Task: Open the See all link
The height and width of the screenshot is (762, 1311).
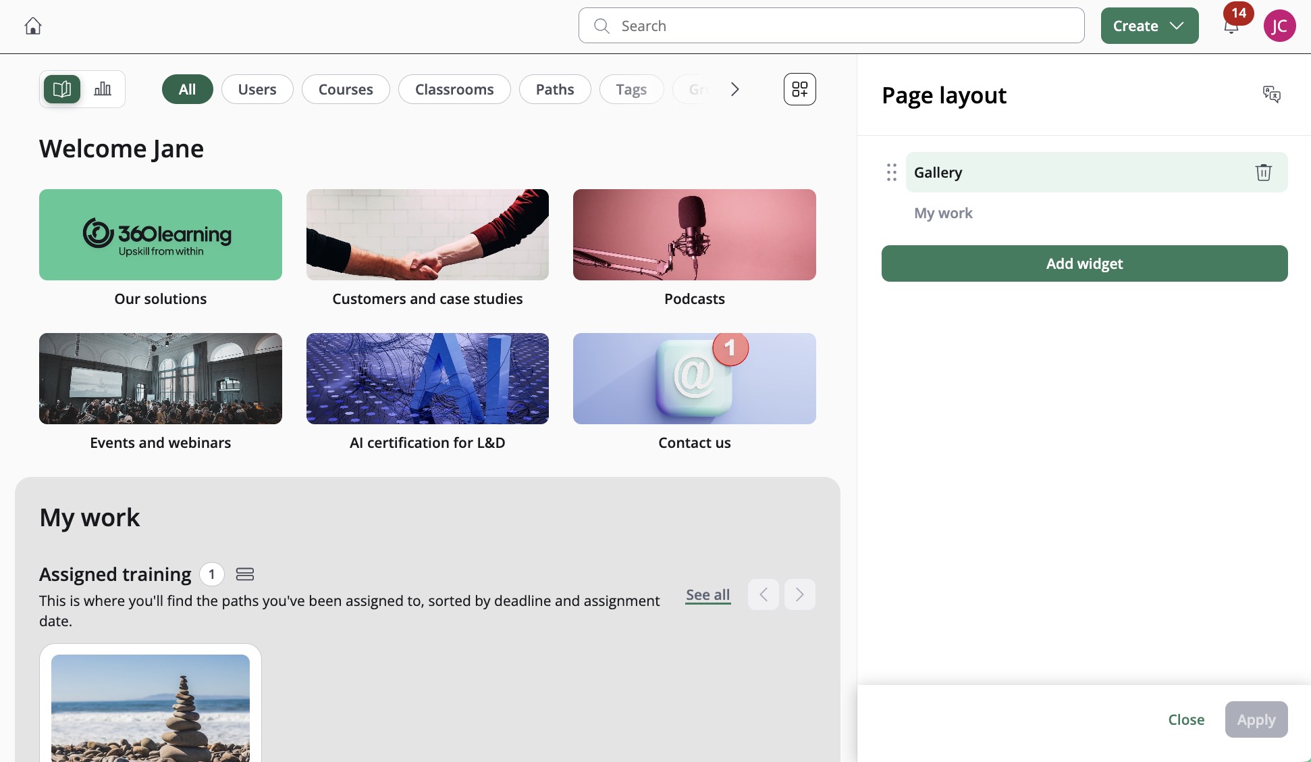Action: coord(708,594)
